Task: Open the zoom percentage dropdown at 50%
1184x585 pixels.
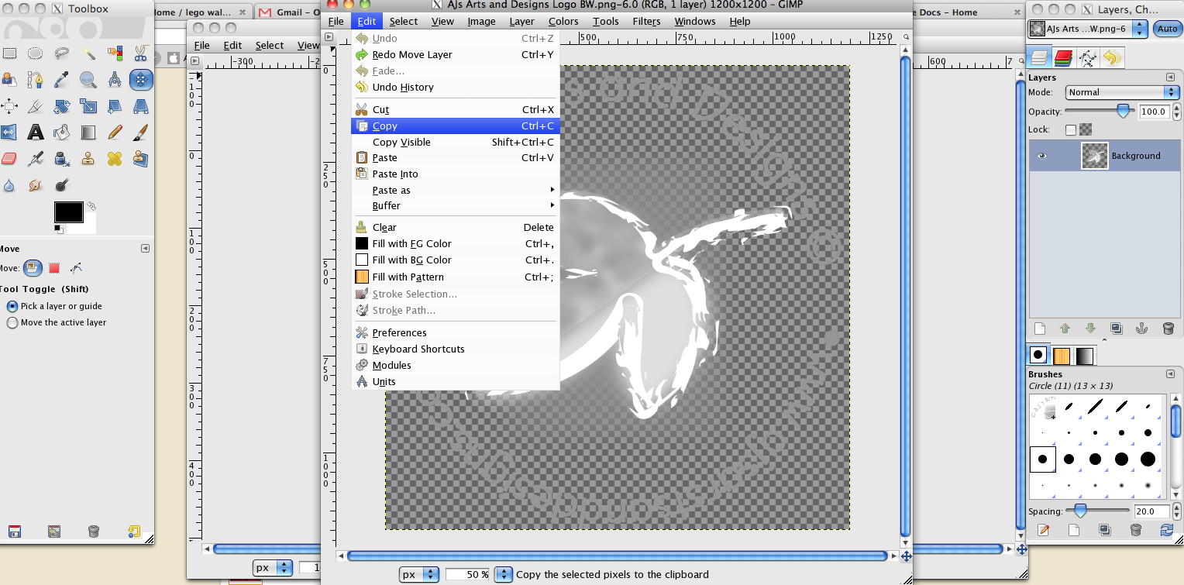Action: [x=504, y=574]
